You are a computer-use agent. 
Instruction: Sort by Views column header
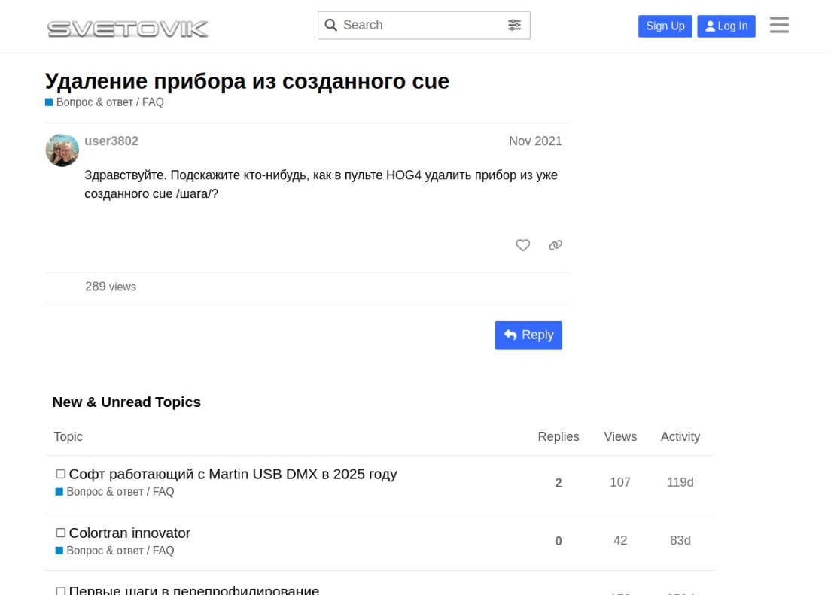(x=620, y=436)
